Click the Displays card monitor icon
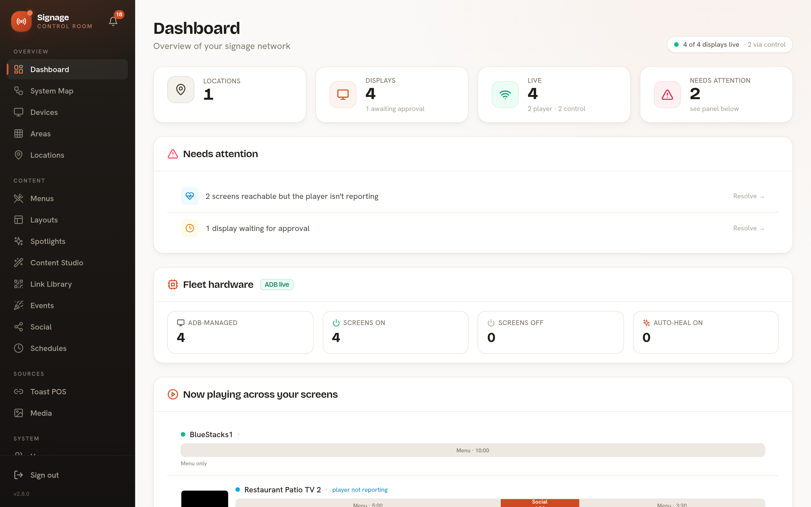Viewport: 811px width, 507px height. [x=343, y=95]
